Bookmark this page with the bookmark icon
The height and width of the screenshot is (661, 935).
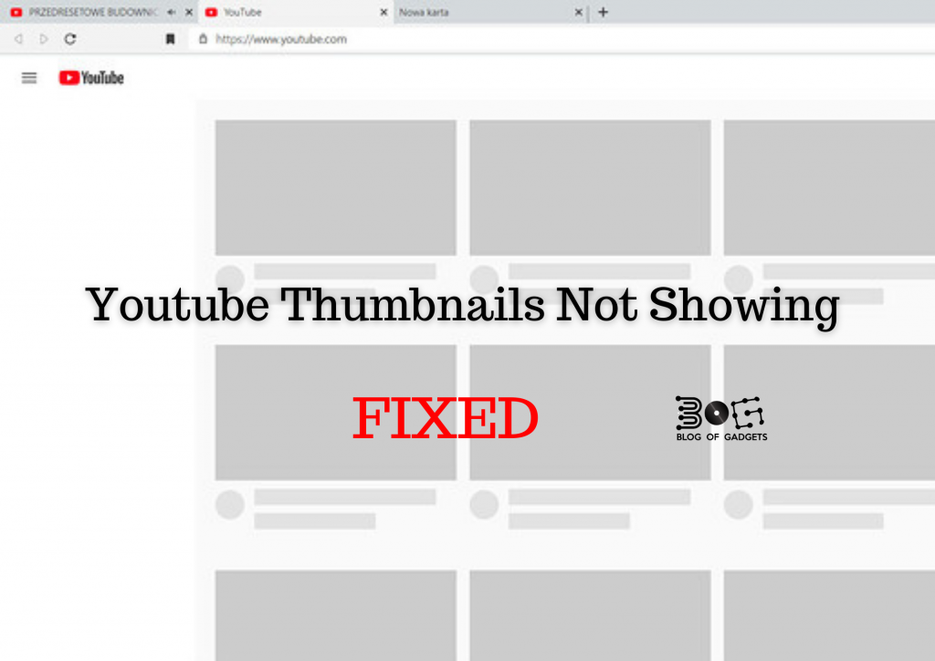(x=170, y=39)
